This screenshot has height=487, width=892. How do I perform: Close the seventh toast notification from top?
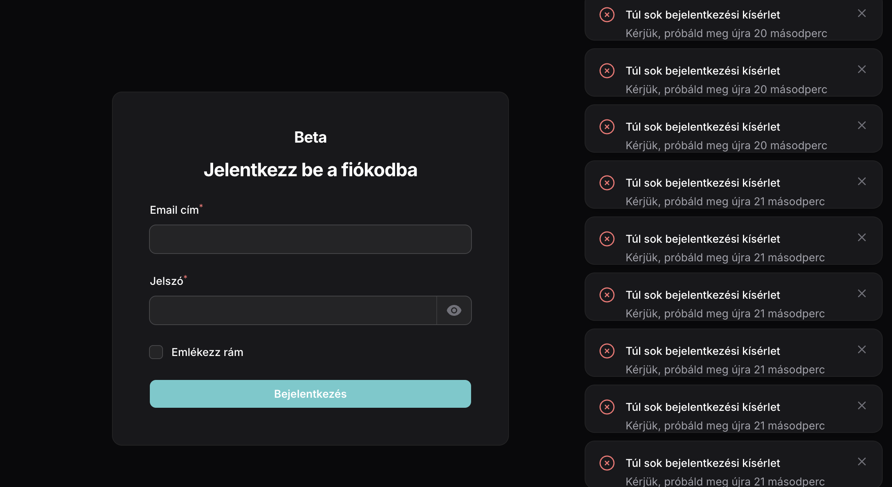pos(861,350)
